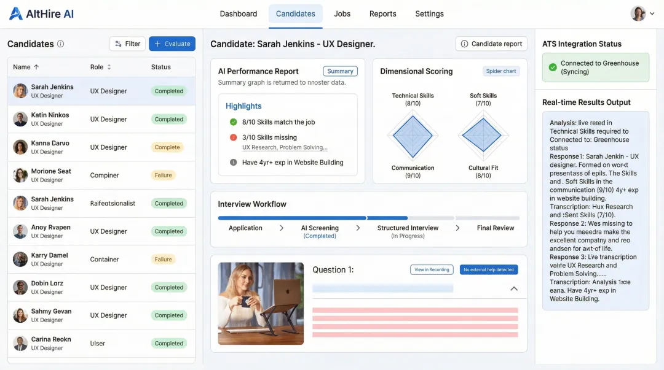Switch to the Jobs tab
Image resolution: width=664 pixels, height=370 pixels.
point(342,13)
